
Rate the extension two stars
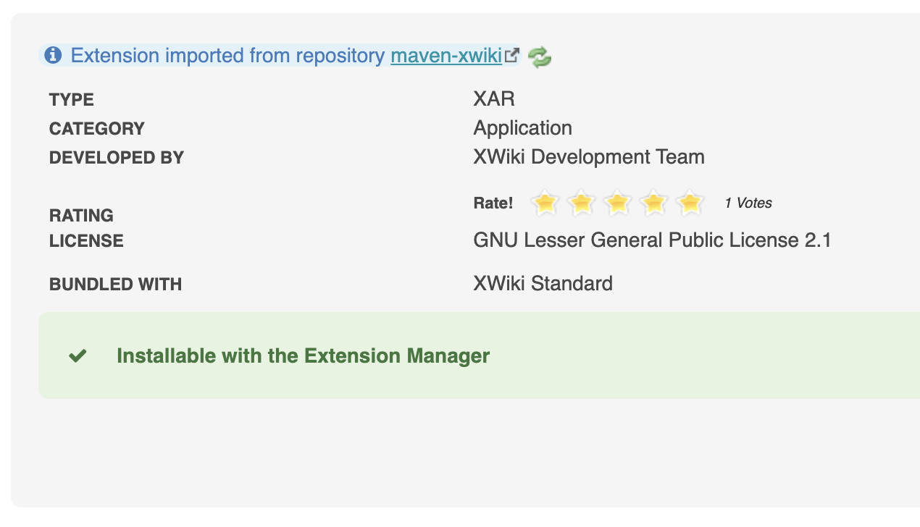[581, 203]
